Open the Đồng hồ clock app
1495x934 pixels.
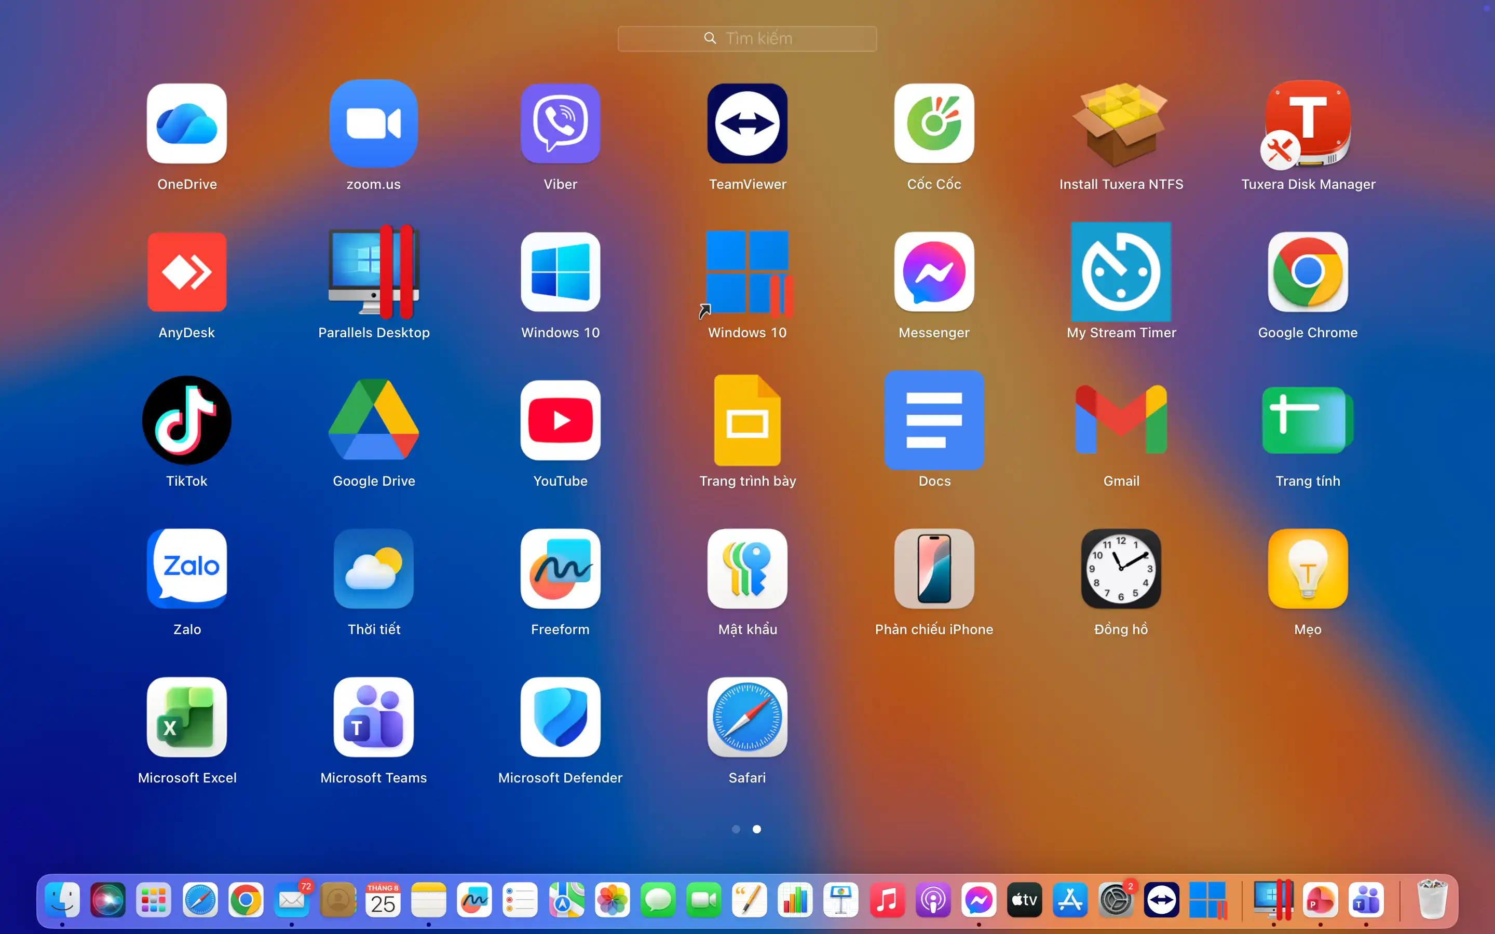(x=1121, y=568)
